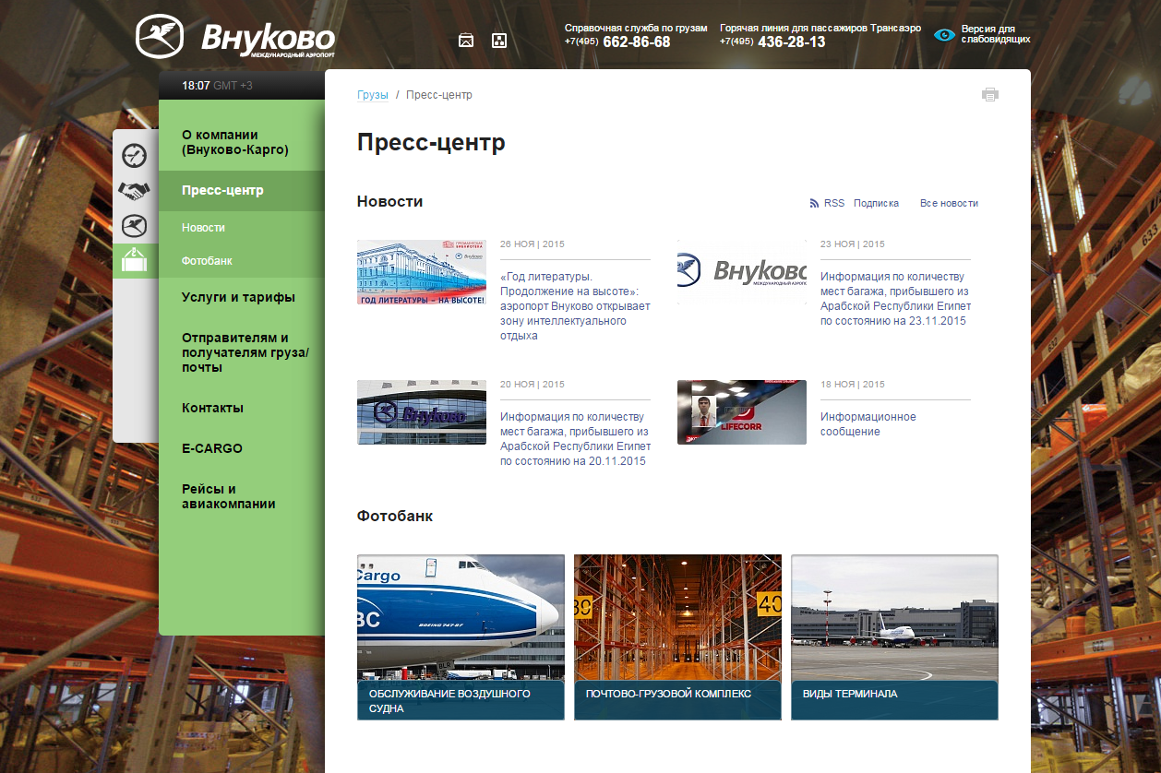Open the sitemap icon in the header
The height and width of the screenshot is (773, 1161).
(x=499, y=41)
